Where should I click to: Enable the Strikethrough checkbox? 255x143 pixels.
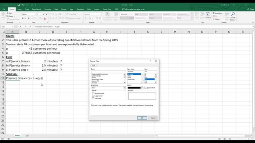pyautogui.click(x=93, y=93)
